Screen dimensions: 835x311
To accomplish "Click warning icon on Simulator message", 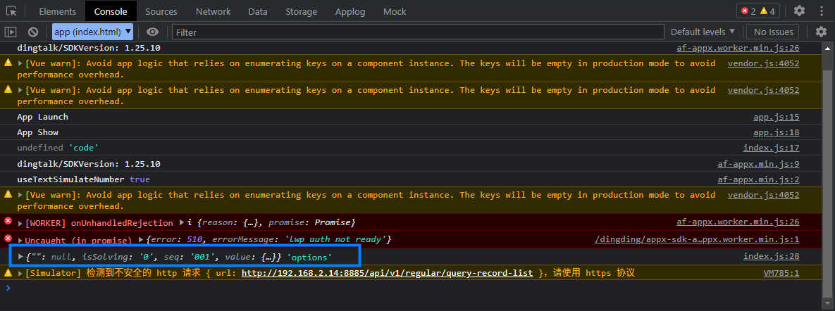I will 8,272.
